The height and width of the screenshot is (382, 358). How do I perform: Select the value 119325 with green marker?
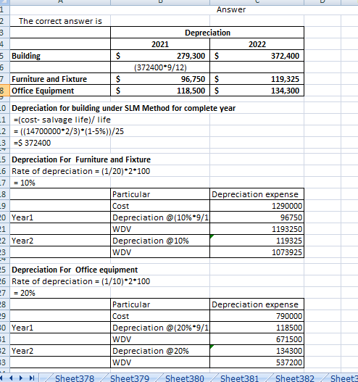click(257, 241)
